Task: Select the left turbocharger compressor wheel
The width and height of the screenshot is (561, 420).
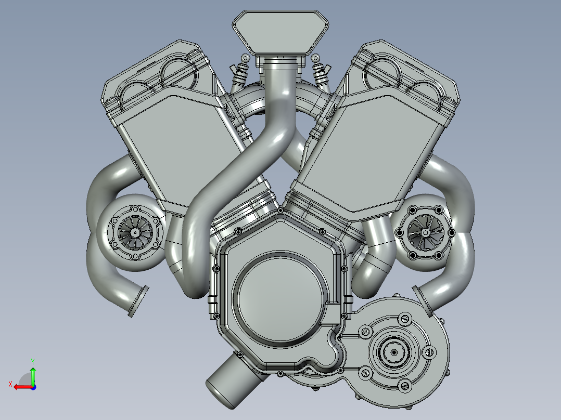Action: click(x=135, y=233)
